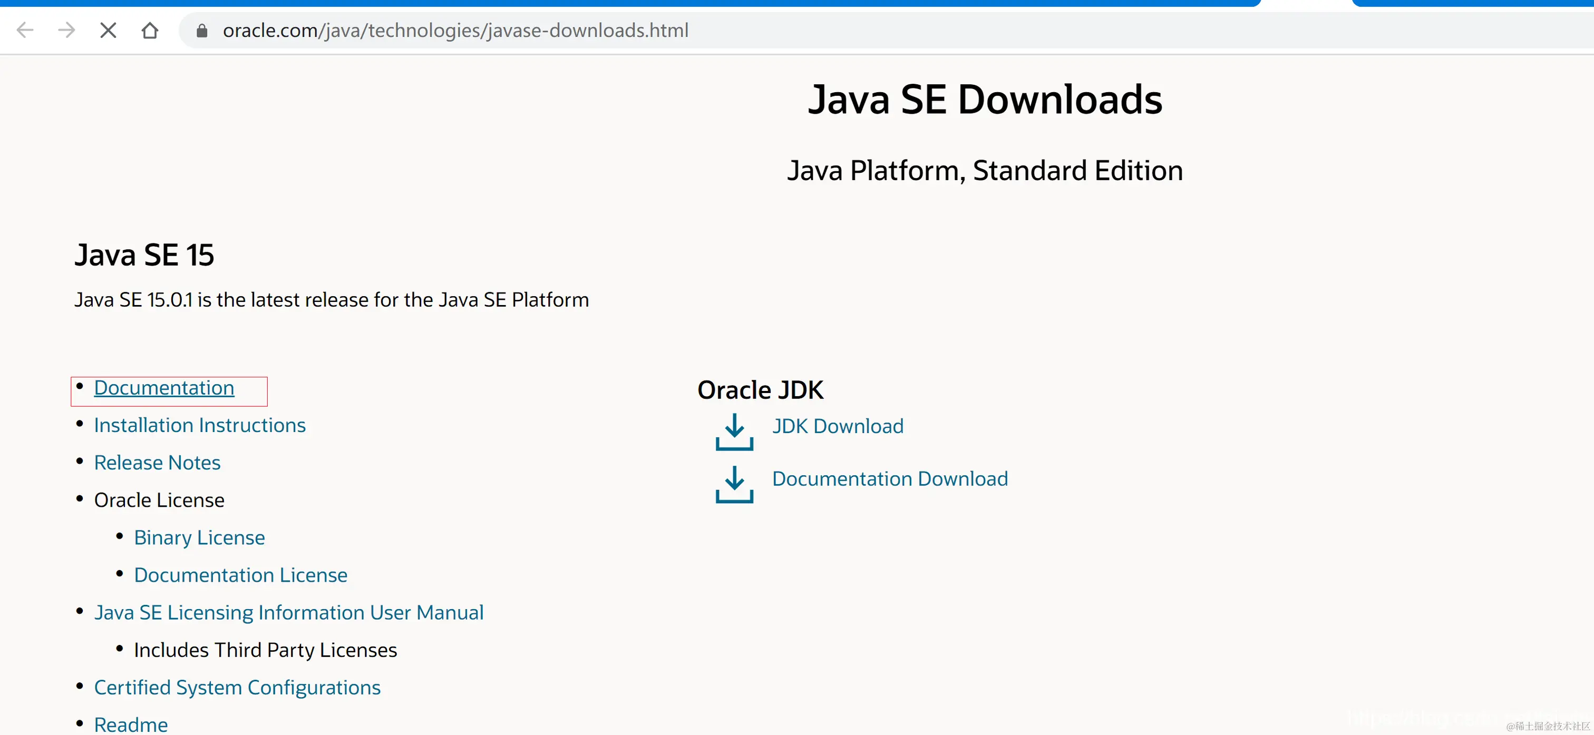Open the Readme link
The image size is (1594, 735).
click(x=131, y=724)
